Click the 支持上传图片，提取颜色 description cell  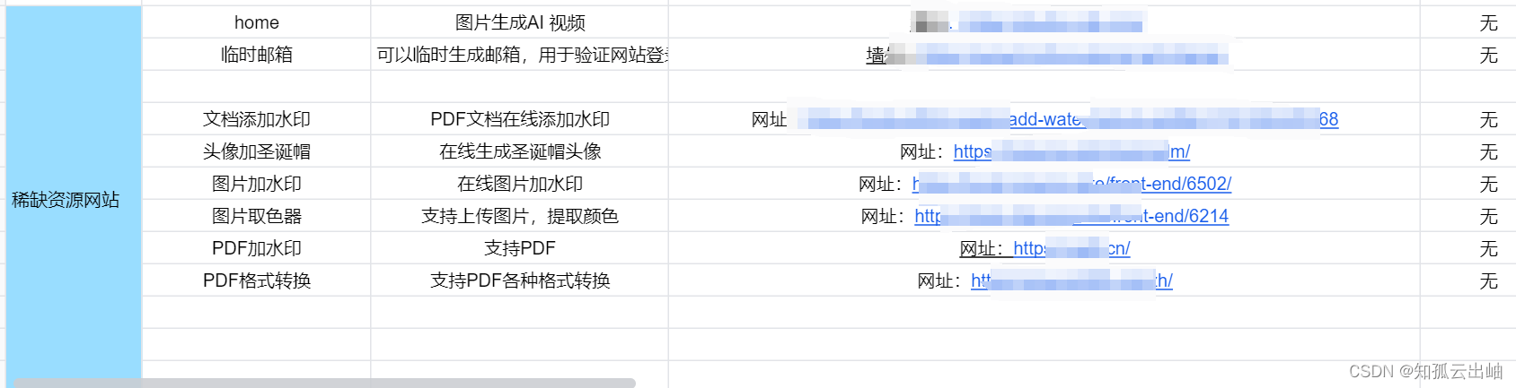[520, 216]
